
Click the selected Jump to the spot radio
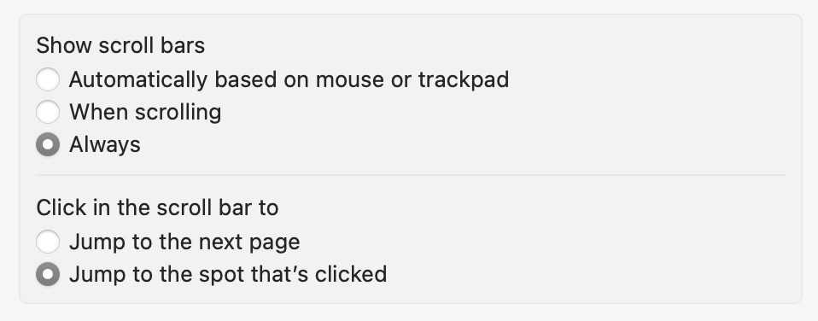click(48, 274)
